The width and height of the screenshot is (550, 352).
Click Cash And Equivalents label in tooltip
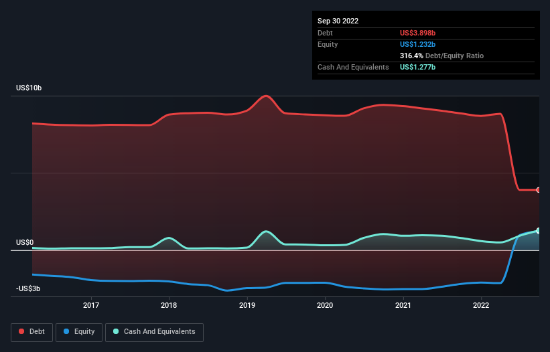click(x=353, y=67)
